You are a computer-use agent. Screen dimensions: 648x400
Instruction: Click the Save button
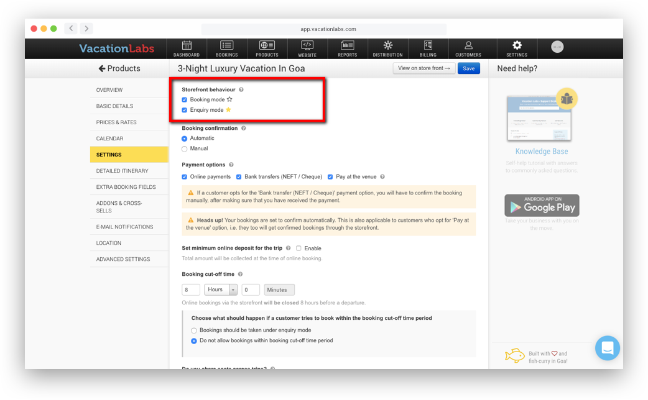[x=468, y=68]
